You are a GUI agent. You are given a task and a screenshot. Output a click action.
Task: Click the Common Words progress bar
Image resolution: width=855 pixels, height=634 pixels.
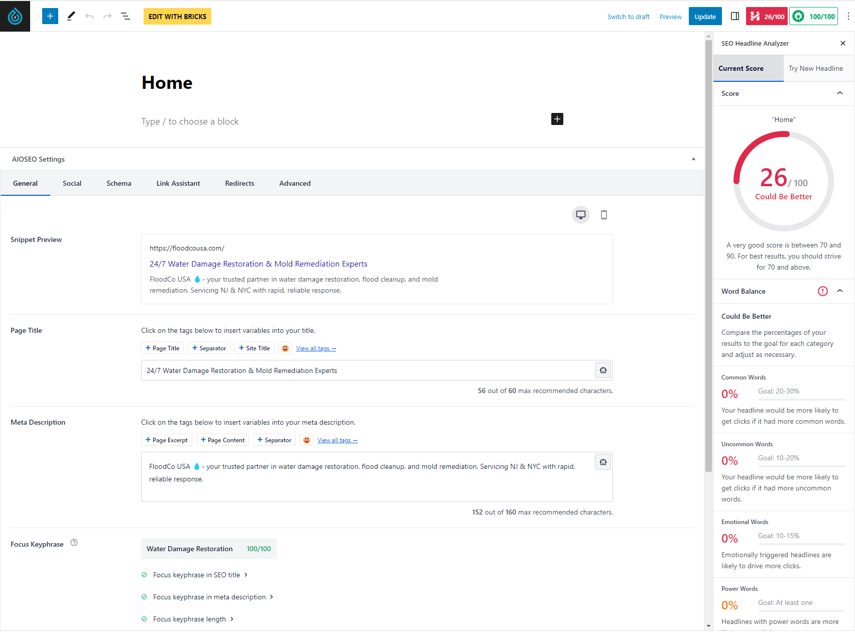802,399
